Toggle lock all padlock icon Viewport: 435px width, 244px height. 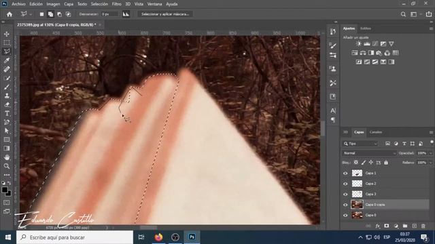pyautogui.click(x=386, y=163)
